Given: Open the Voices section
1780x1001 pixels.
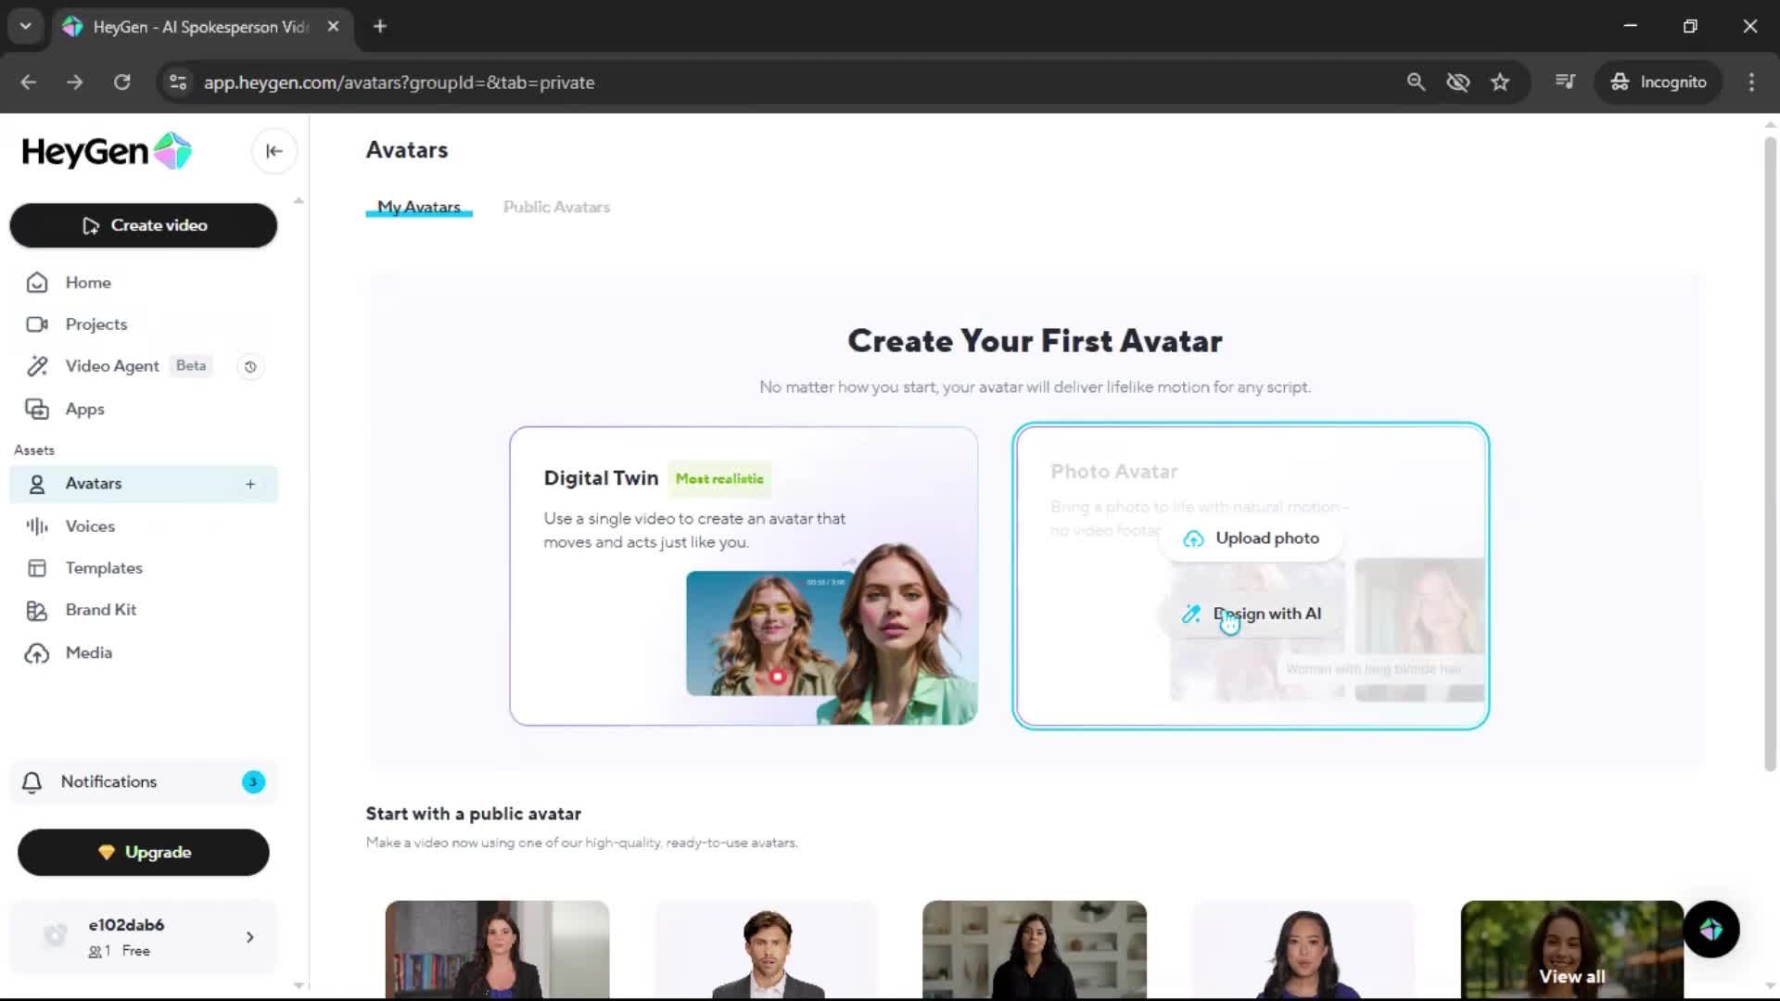Looking at the screenshot, I should click(x=90, y=526).
